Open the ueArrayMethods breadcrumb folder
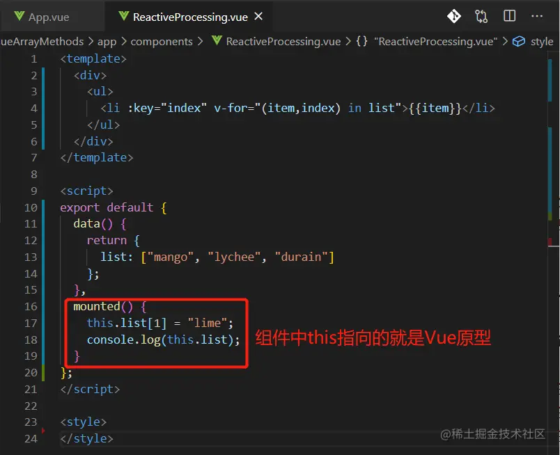 point(42,42)
